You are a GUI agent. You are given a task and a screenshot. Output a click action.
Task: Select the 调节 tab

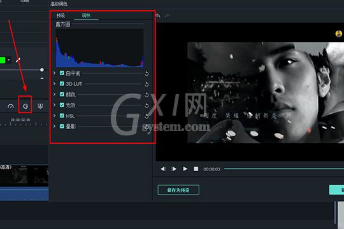pyautogui.click(x=86, y=15)
